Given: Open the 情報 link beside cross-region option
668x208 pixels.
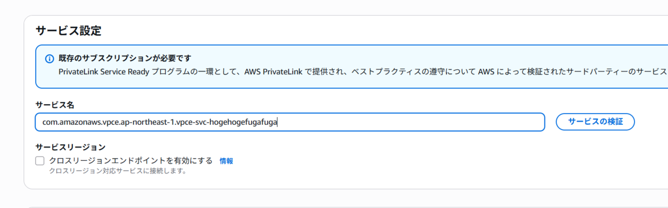Looking at the screenshot, I should (x=226, y=161).
